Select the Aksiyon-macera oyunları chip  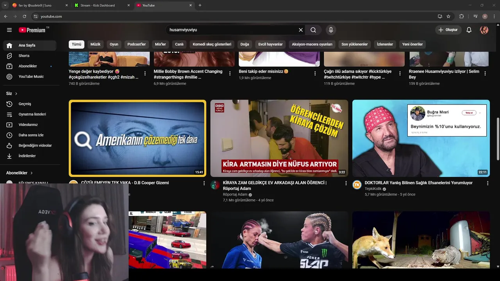point(312,44)
